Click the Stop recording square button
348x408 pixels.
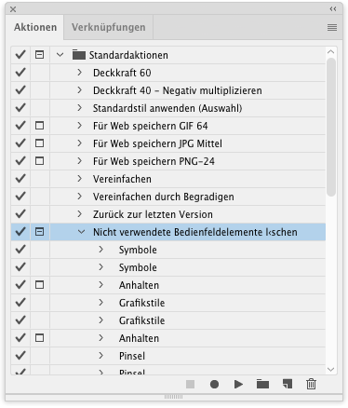[x=190, y=385]
